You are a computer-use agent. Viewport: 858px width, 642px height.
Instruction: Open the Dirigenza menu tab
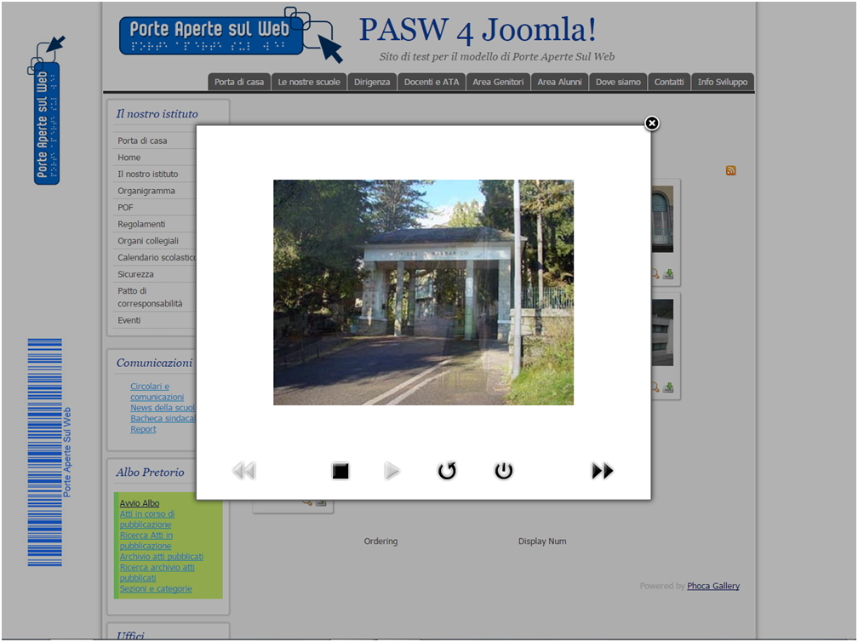[372, 82]
